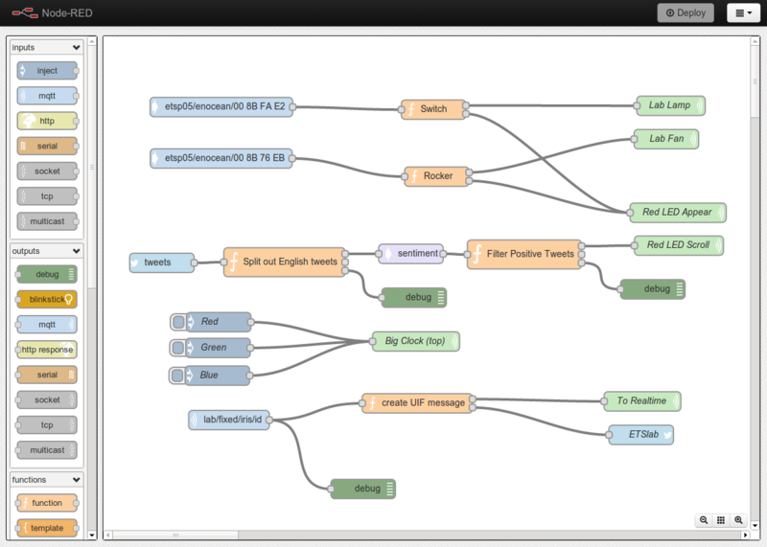Trigger the Red inject node button

[x=178, y=322]
